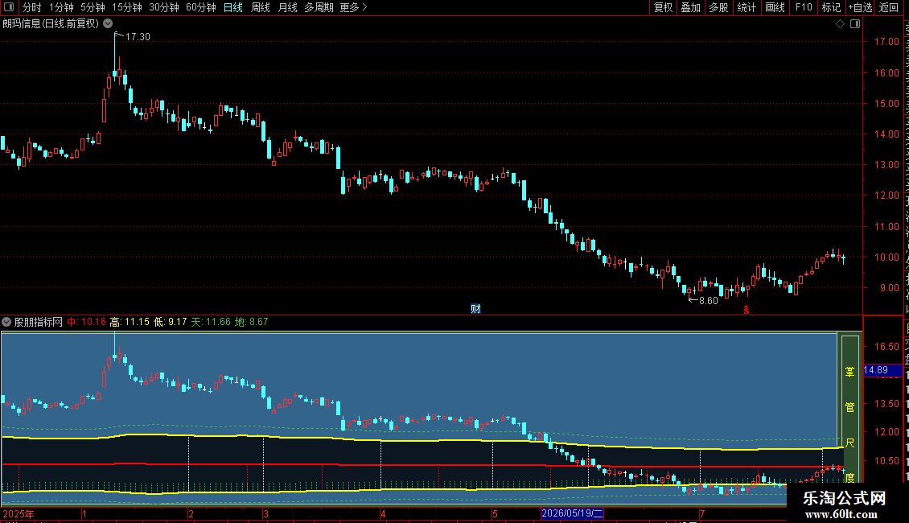Click the diamond icon in the chart corner
909x523 pixels.
pos(840,24)
